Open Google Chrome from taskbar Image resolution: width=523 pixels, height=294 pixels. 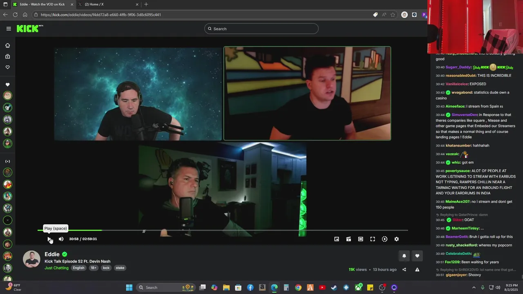pos(298,287)
